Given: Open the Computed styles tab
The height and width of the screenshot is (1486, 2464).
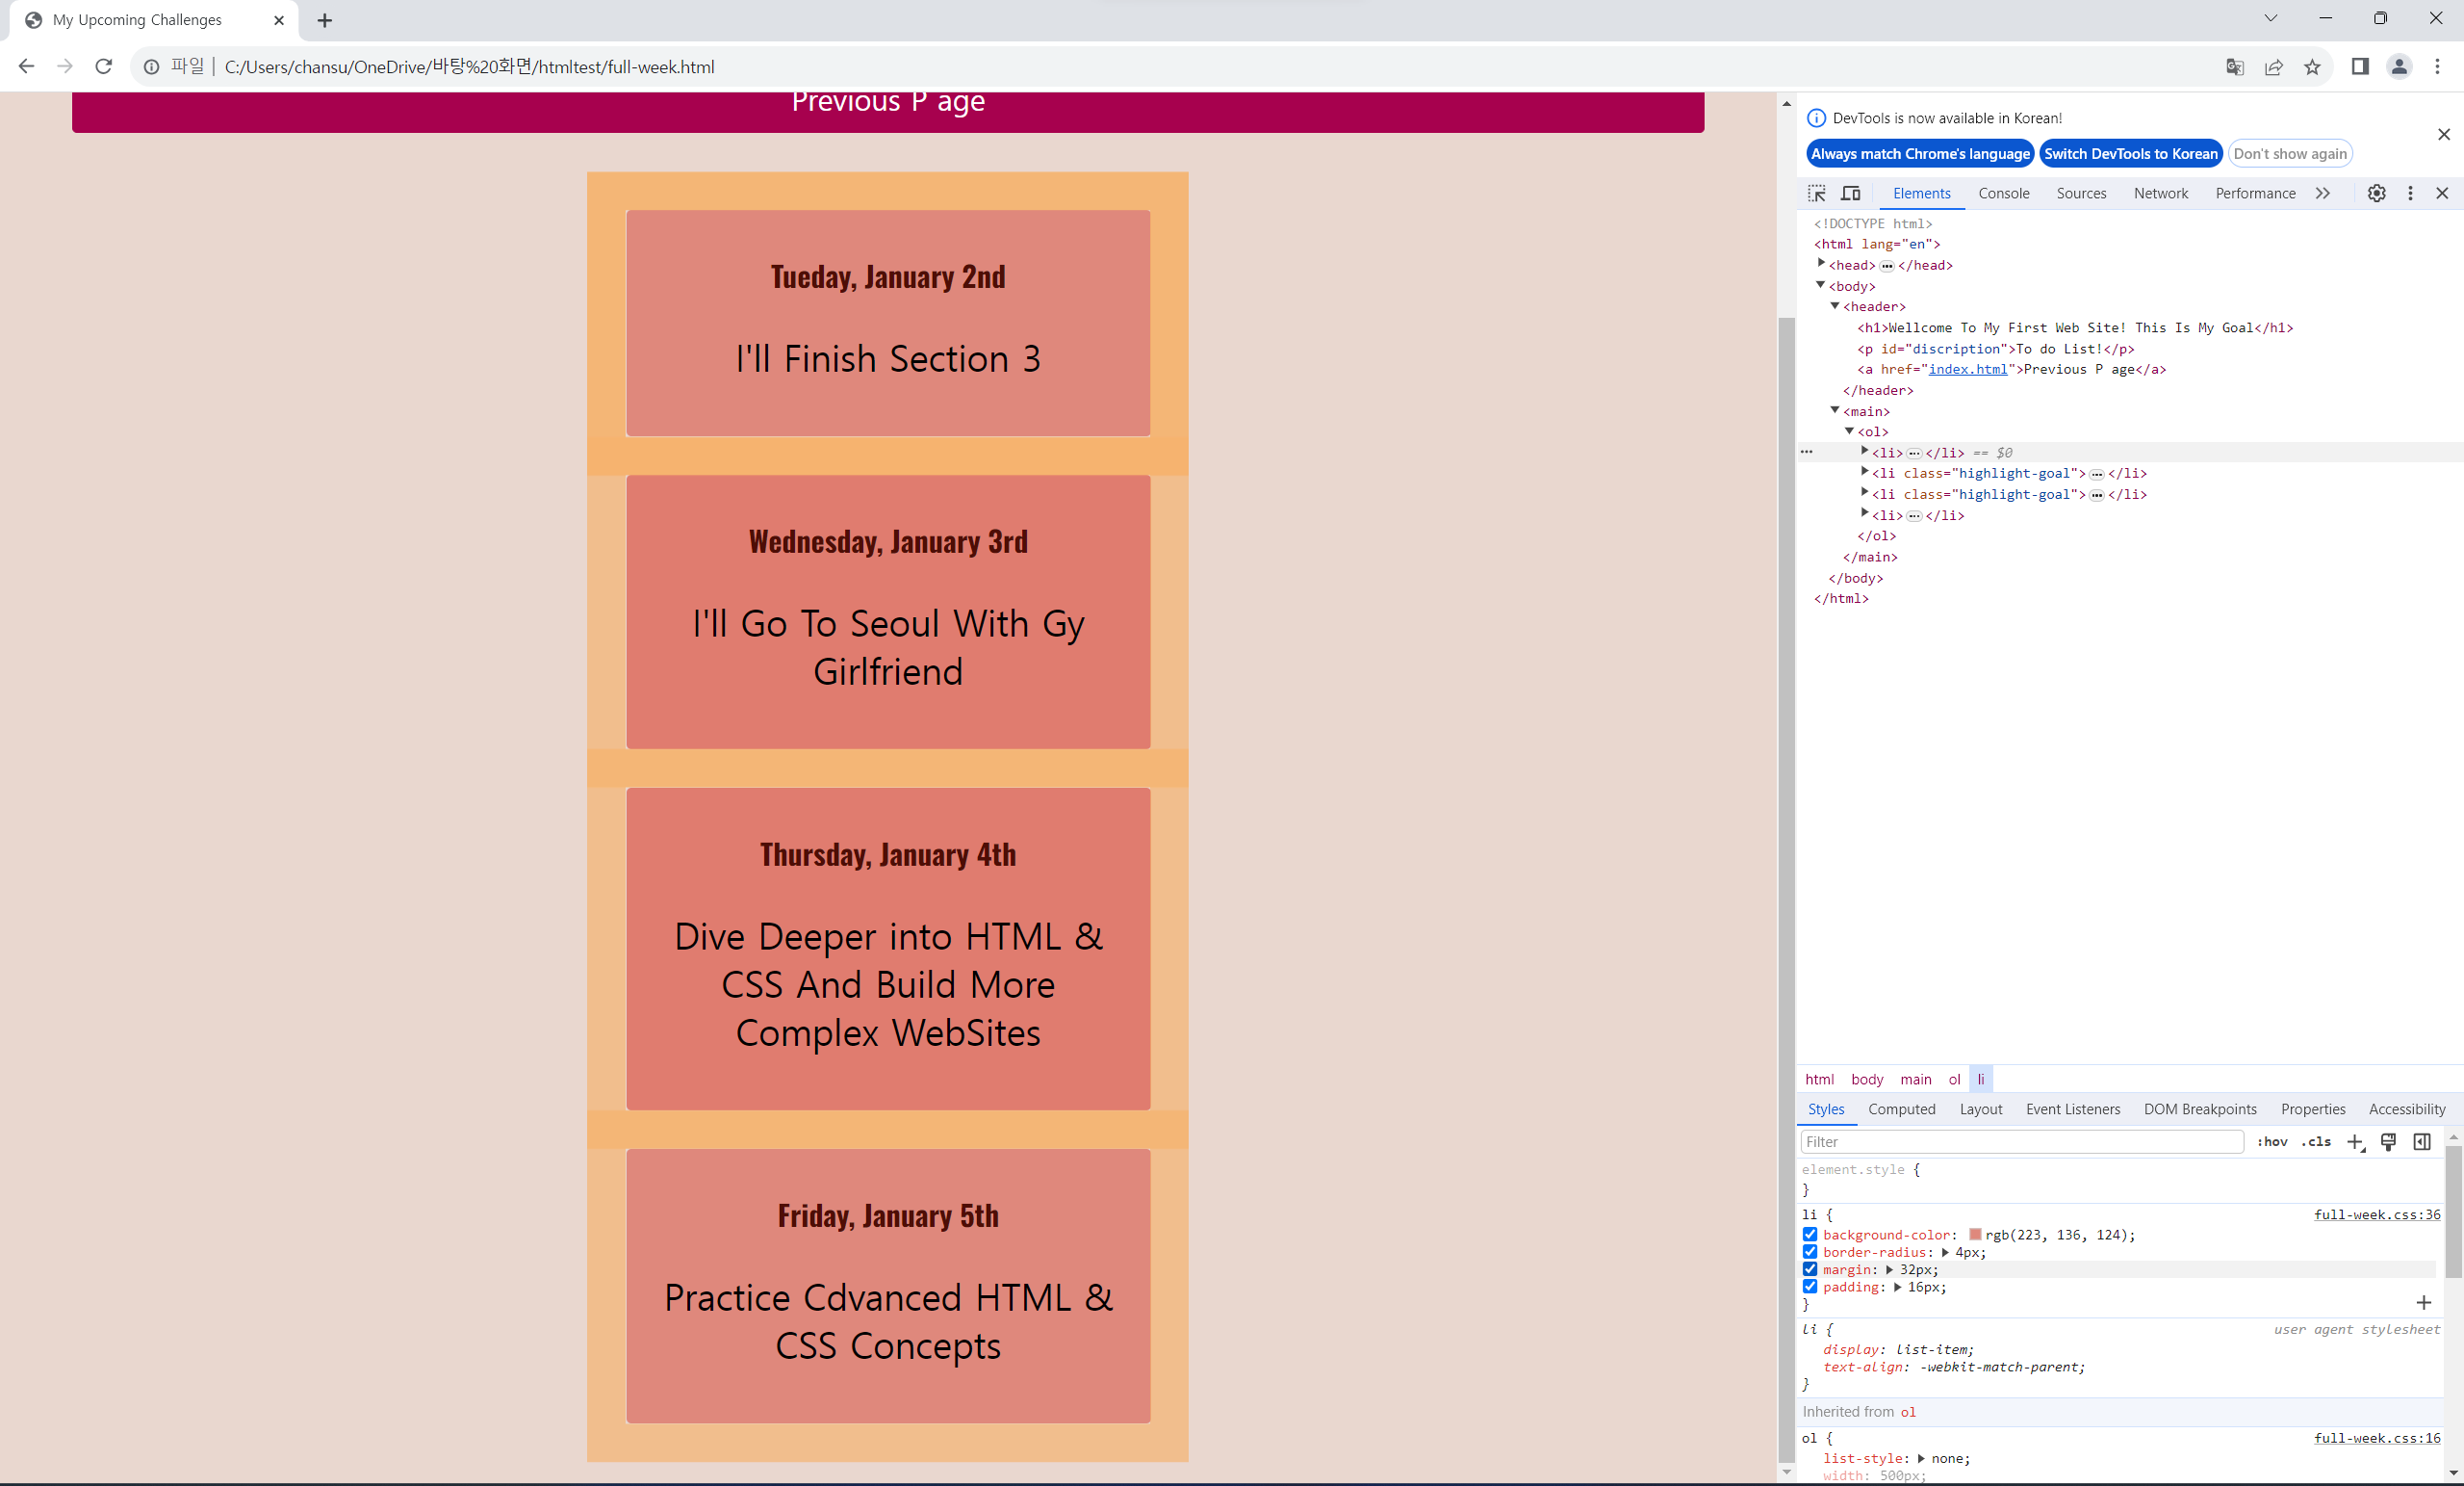Looking at the screenshot, I should point(1901,1108).
